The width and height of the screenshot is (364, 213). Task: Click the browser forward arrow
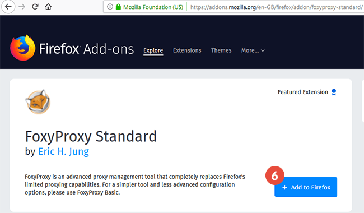point(22,7)
